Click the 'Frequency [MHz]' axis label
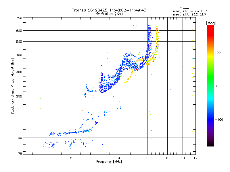230x172 pixels. 109,162
